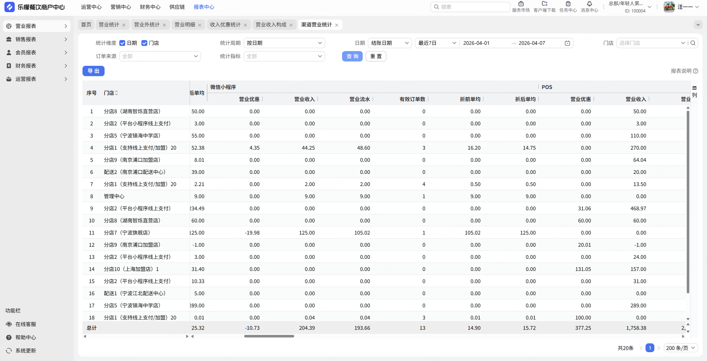707x361 pixels.
Task: Uncheck the 日期 dimension checkbox
Action: tap(122, 43)
